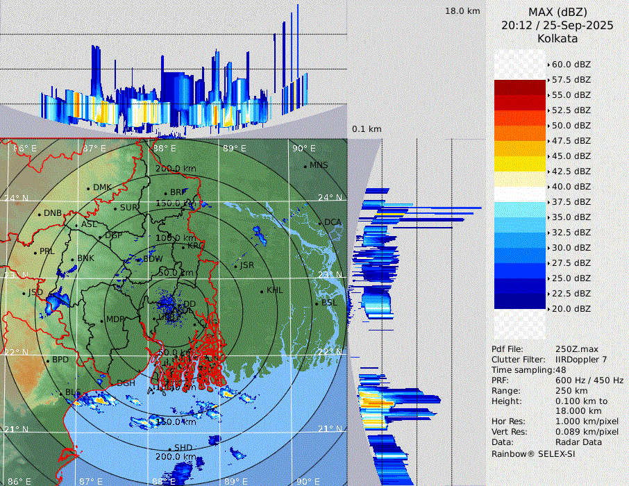The width and height of the screenshot is (629, 486).
Task: Select the SHD station marker offshore
Action: (x=171, y=448)
